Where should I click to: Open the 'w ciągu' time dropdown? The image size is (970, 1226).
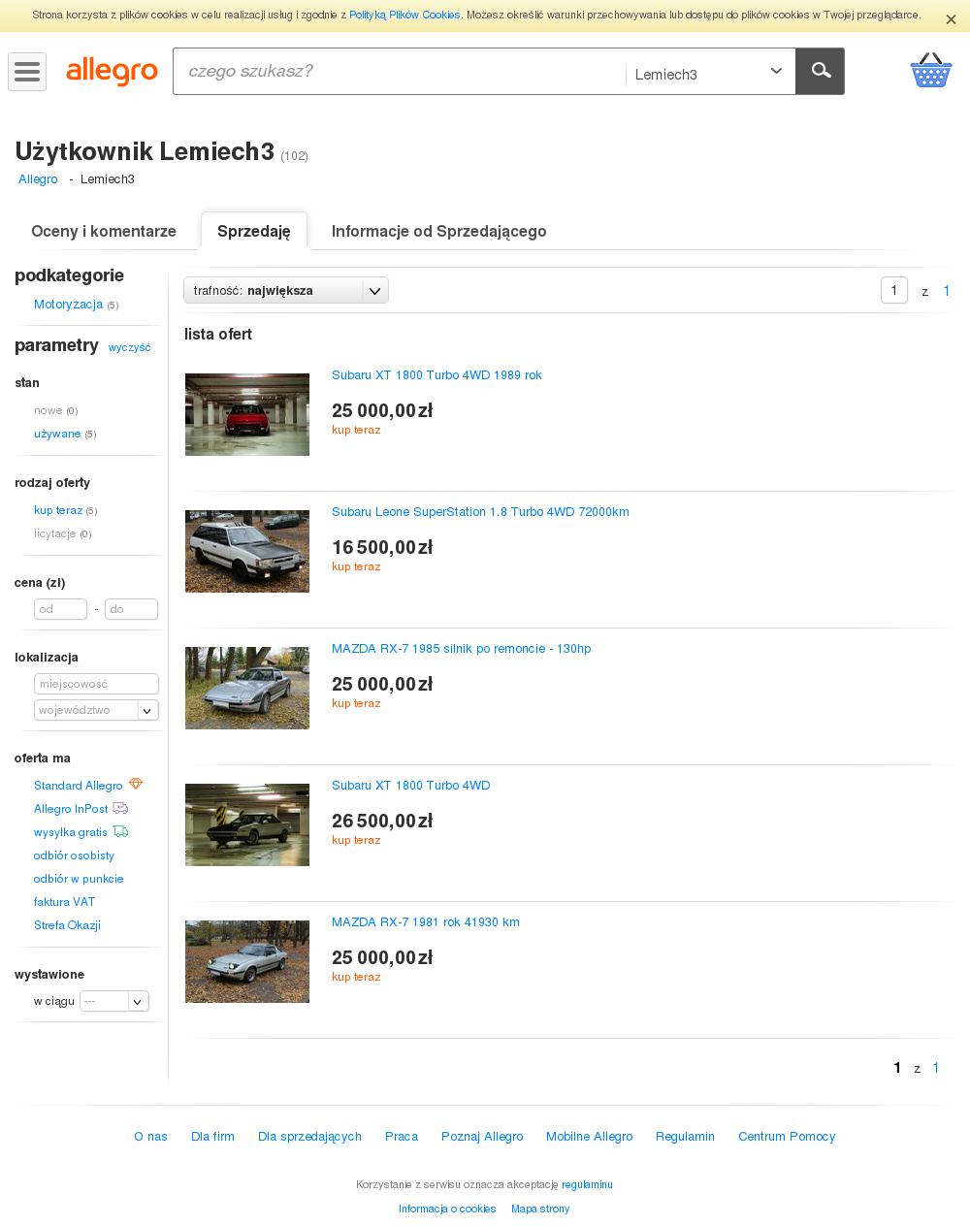tap(114, 1001)
